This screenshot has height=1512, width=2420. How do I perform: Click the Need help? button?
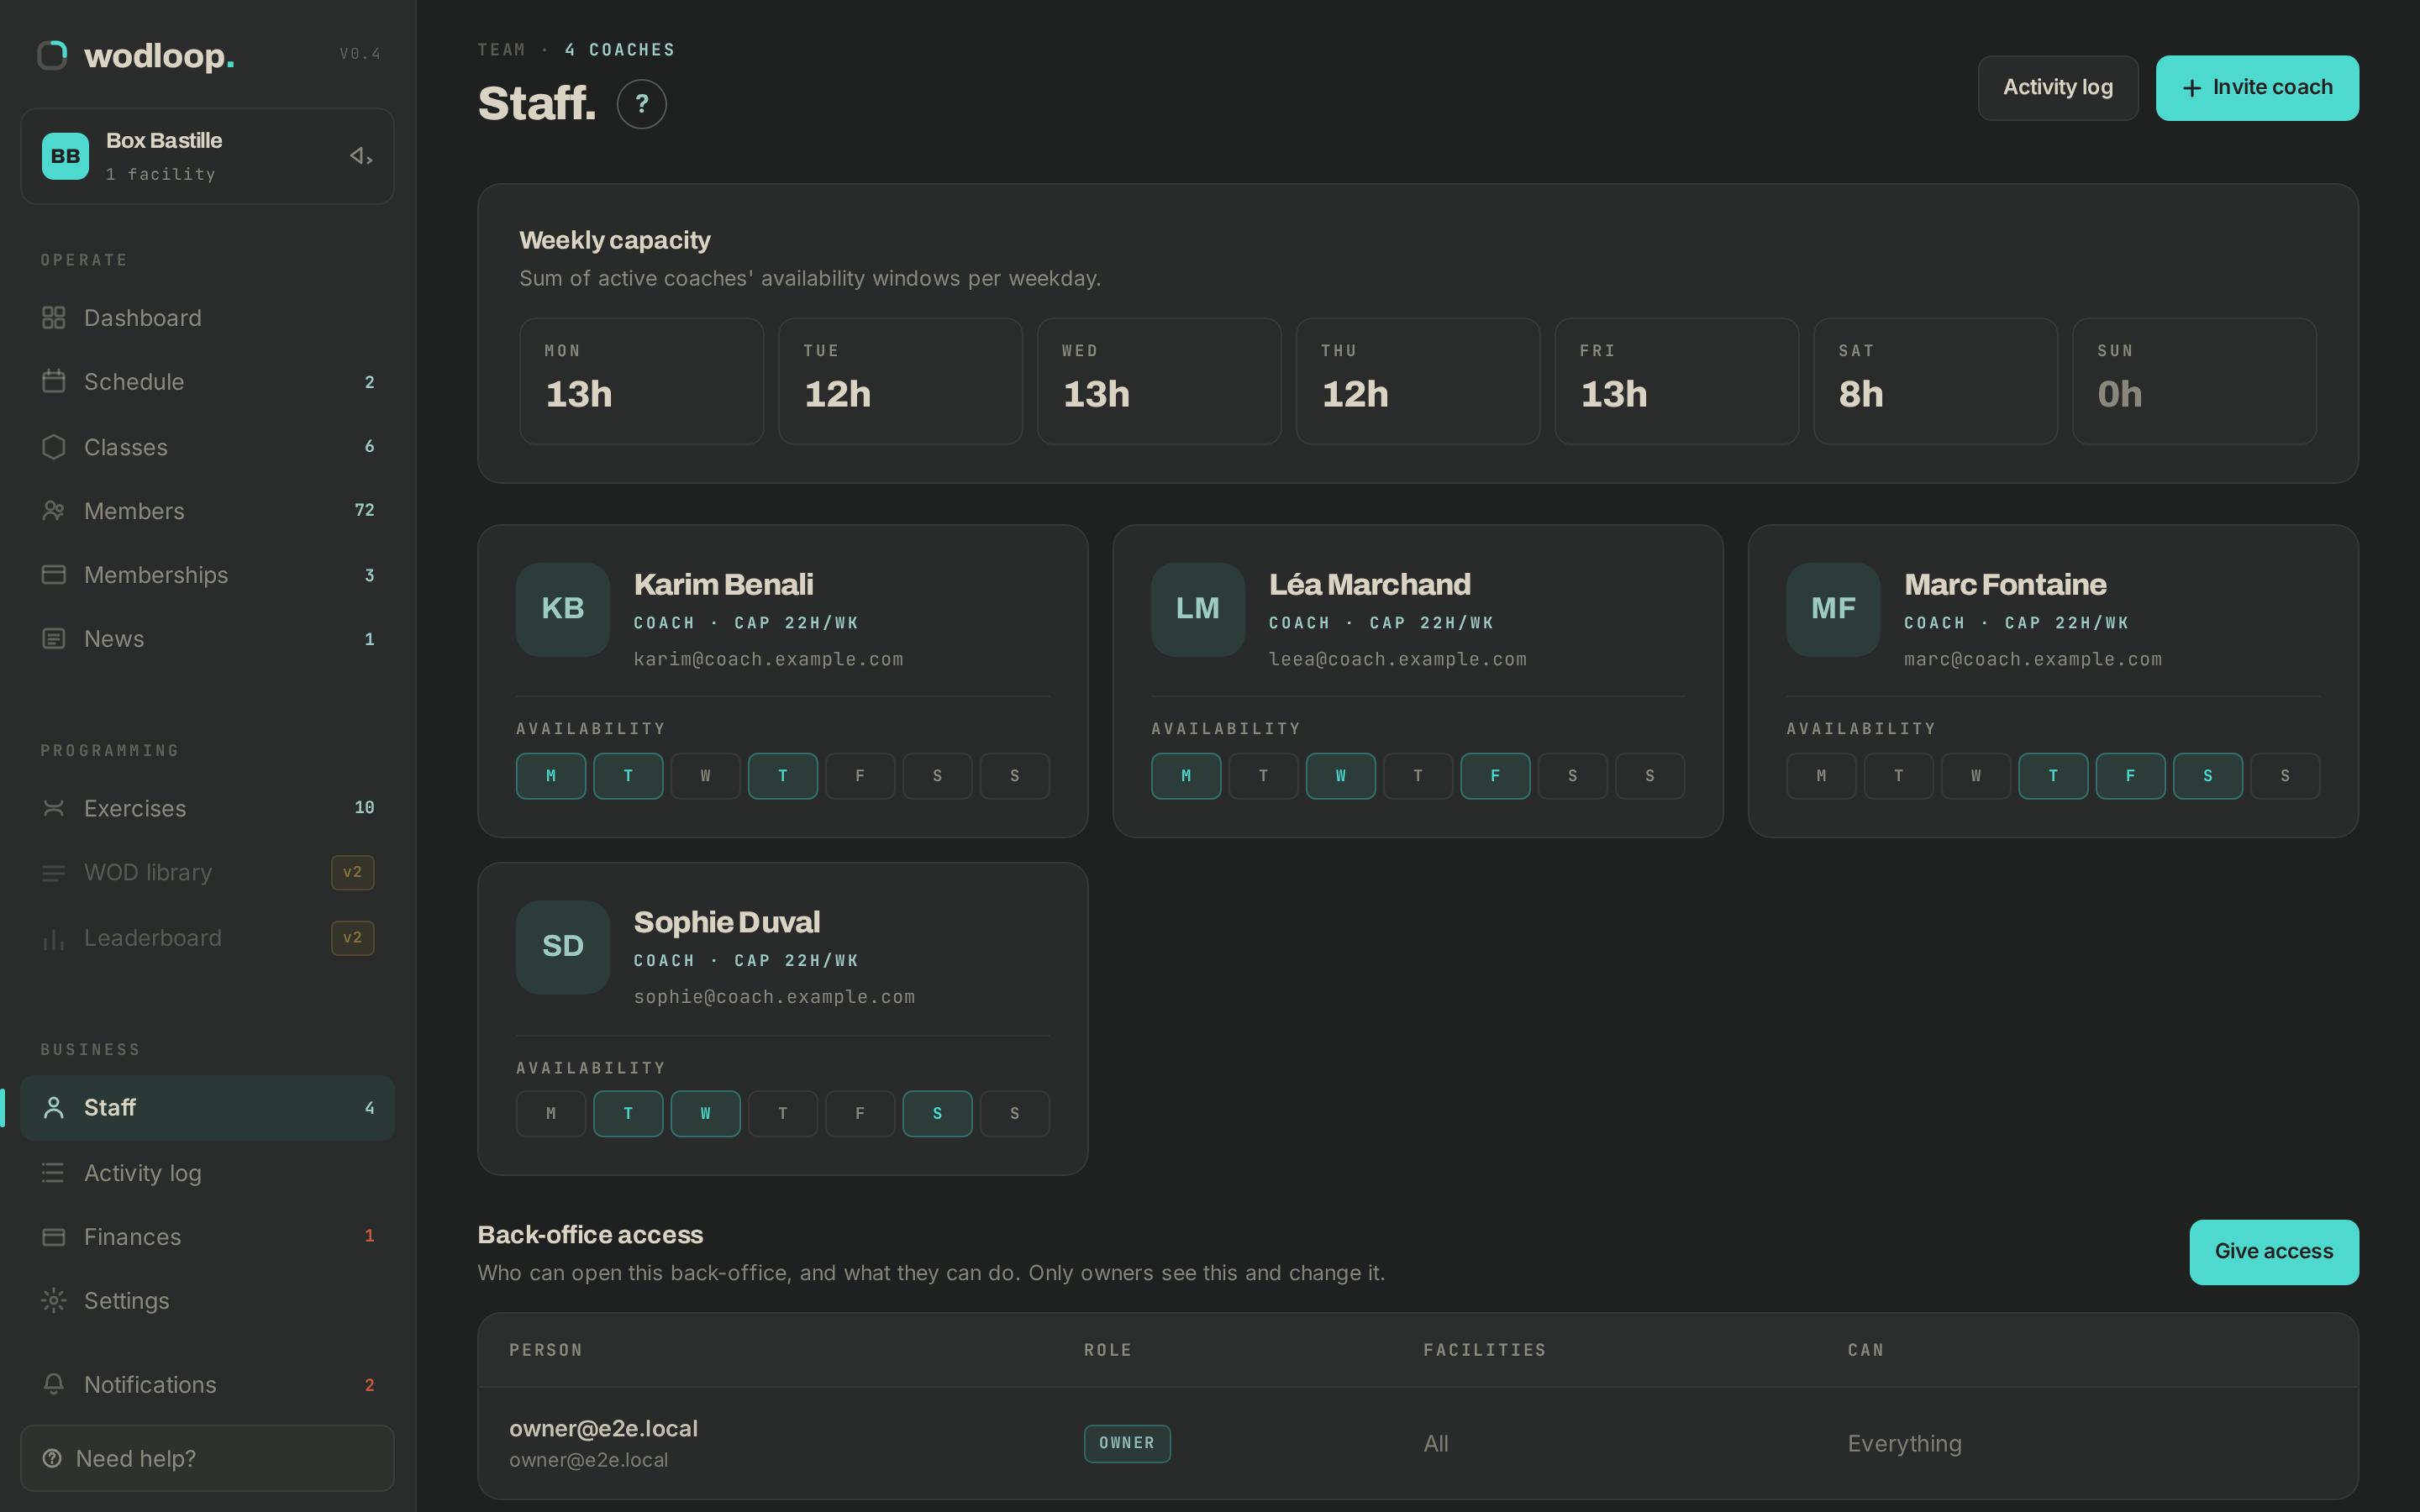tap(207, 1459)
